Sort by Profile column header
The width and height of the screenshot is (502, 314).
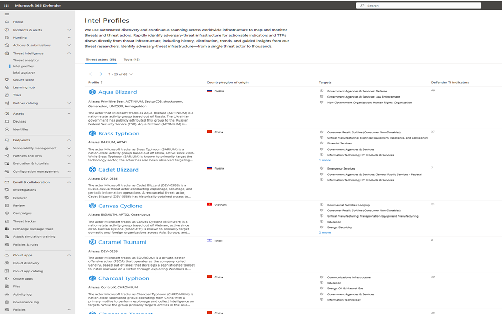point(95,82)
